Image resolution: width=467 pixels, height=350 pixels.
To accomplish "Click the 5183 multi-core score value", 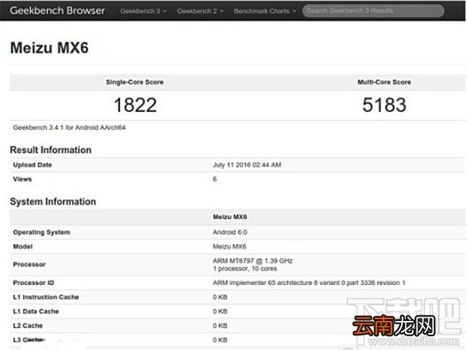I will click(384, 105).
